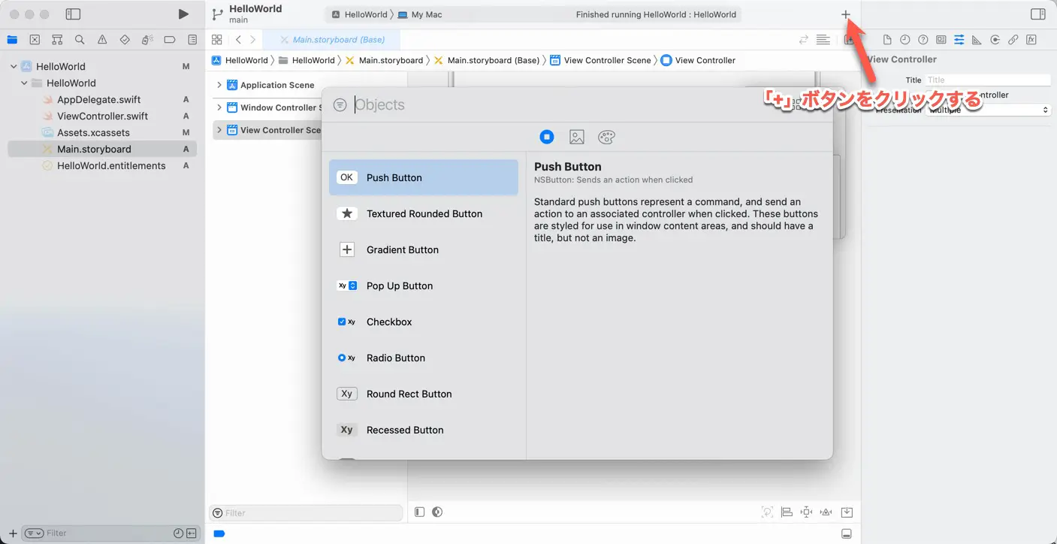This screenshot has height=544, width=1057.
Task: Go back in editor history
Action: (238, 40)
